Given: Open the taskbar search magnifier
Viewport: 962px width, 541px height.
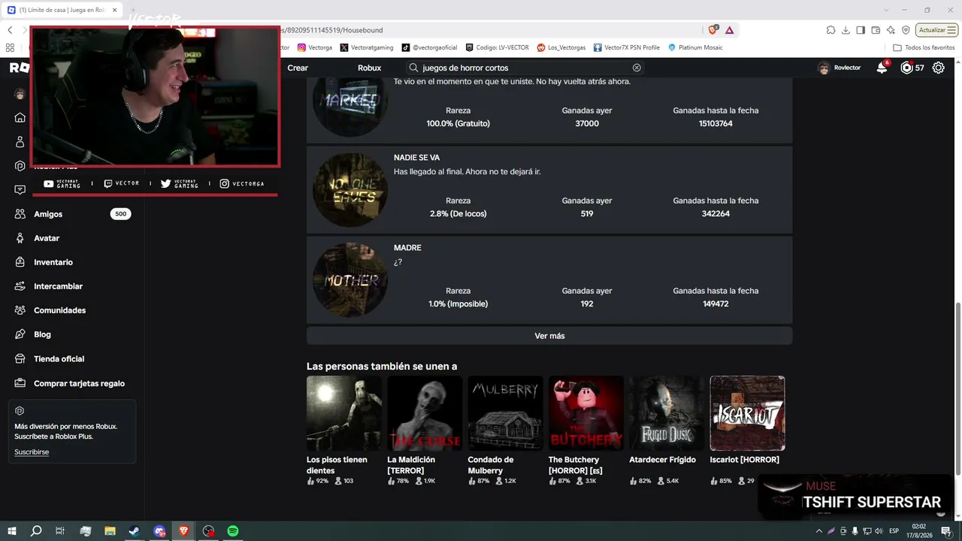Looking at the screenshot, I should click(36, 531).
